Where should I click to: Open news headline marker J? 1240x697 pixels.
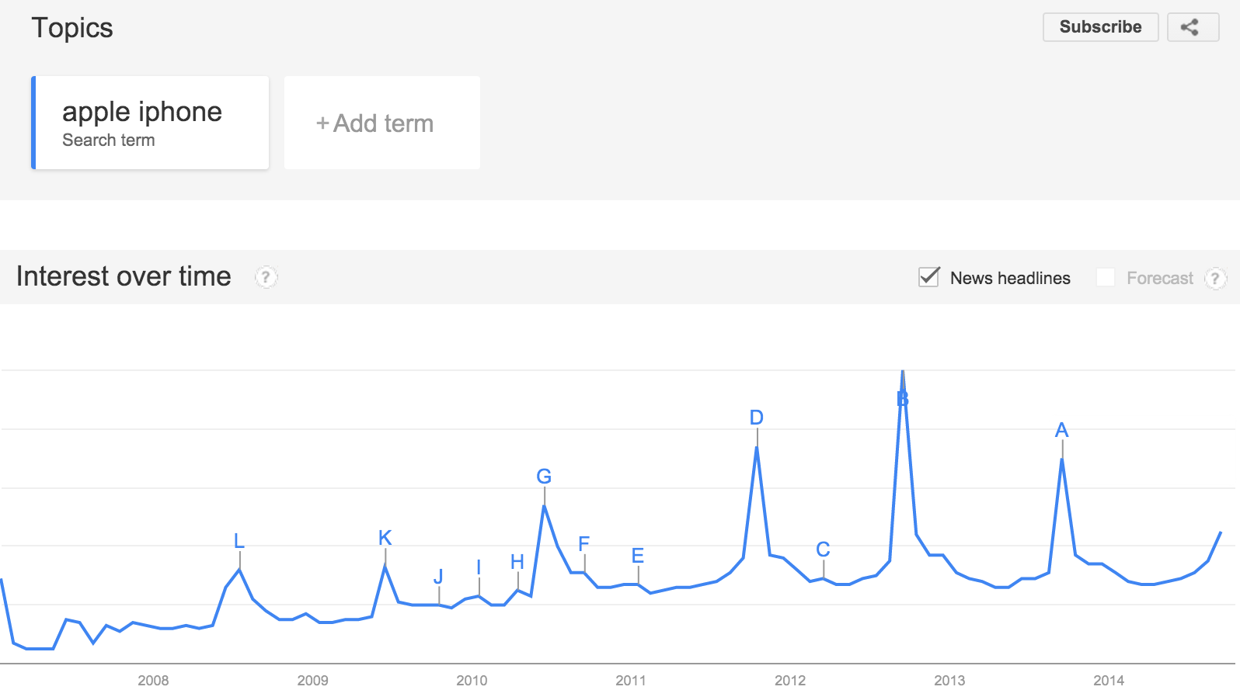click(439, 577)
